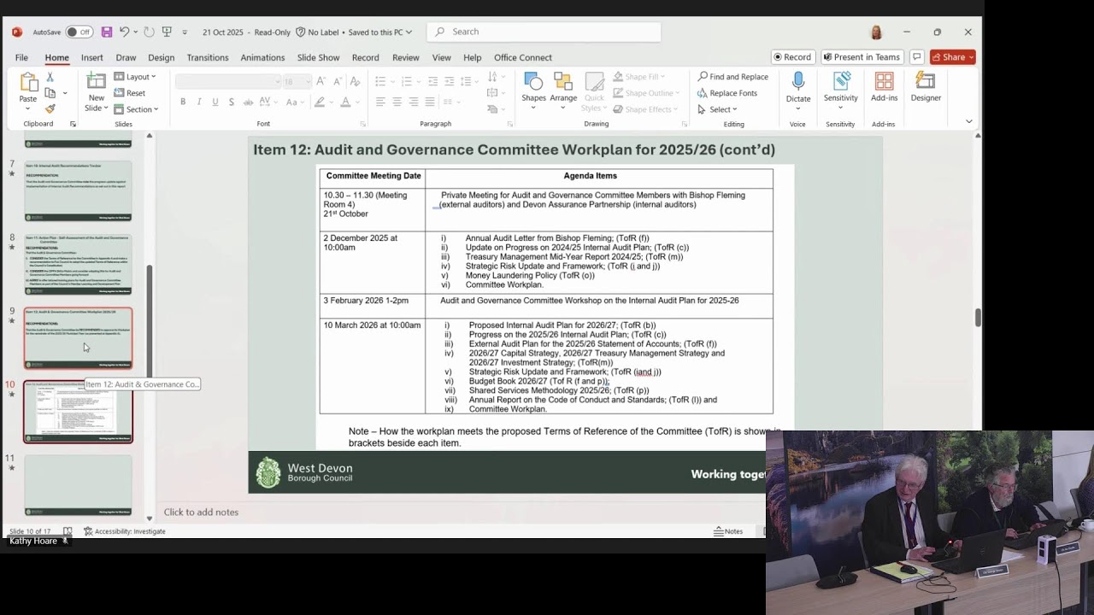Toggle text Shadow formatting
The width and height of the screenshot is (1094, 615).
point(232,102)
